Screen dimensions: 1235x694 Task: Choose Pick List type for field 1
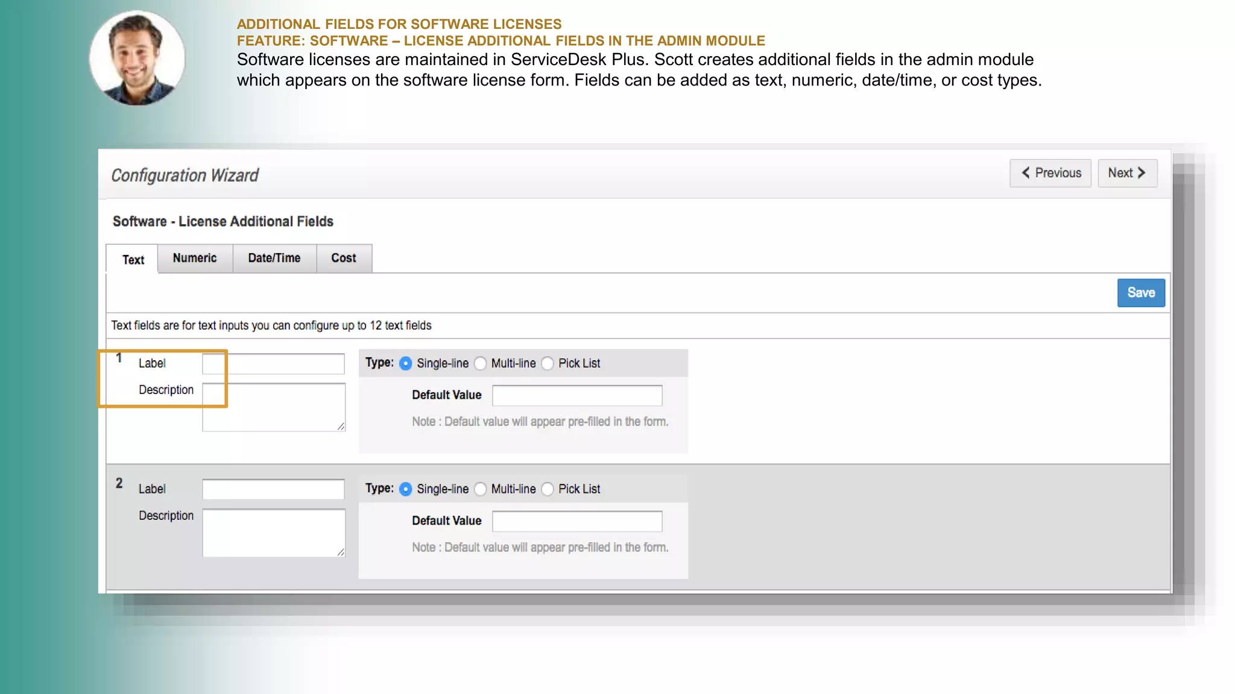(x=548, y=363)
